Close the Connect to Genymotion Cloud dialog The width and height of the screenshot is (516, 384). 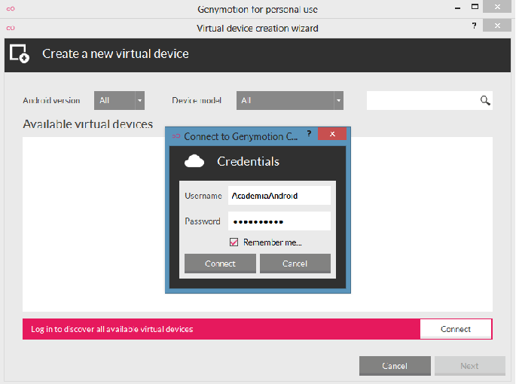tap(332, 133)
